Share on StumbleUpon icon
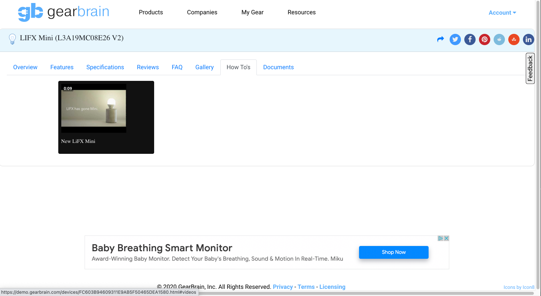Viewport: 541px width, 296px height. click(x=514, y=39)
